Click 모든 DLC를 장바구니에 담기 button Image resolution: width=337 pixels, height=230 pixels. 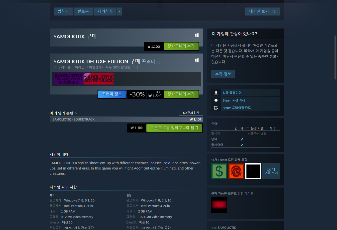coord(174,128)
